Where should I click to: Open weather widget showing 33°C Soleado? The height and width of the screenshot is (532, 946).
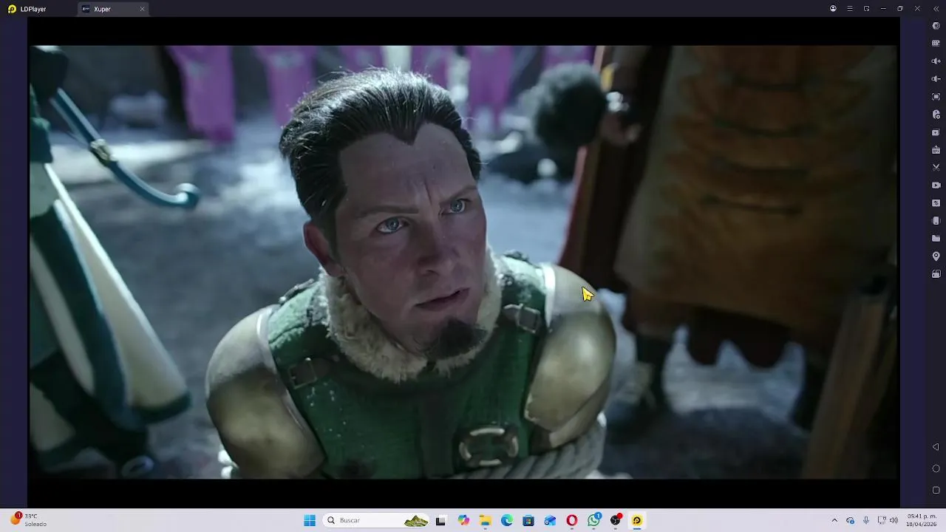pyautogui.click(x=30, y=520)
